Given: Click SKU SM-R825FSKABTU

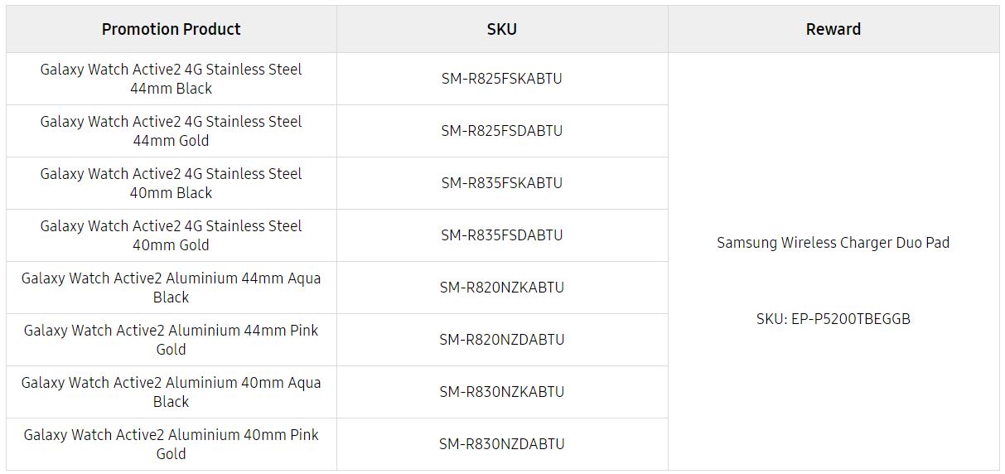Looking at the screenshot, I should 501,79.
